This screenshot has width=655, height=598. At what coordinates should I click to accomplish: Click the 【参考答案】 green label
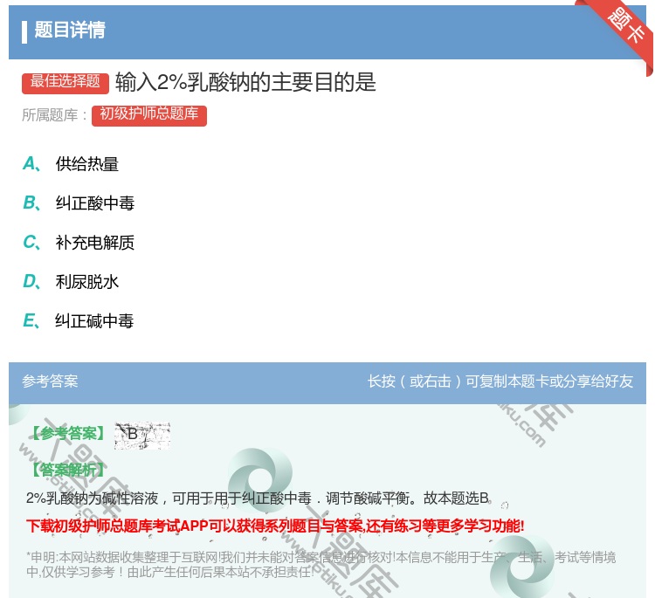pyautogui.click(x=68, y=434)
